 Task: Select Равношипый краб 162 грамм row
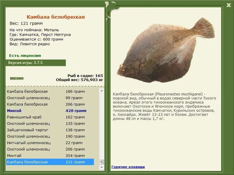(x=50, y=117)
